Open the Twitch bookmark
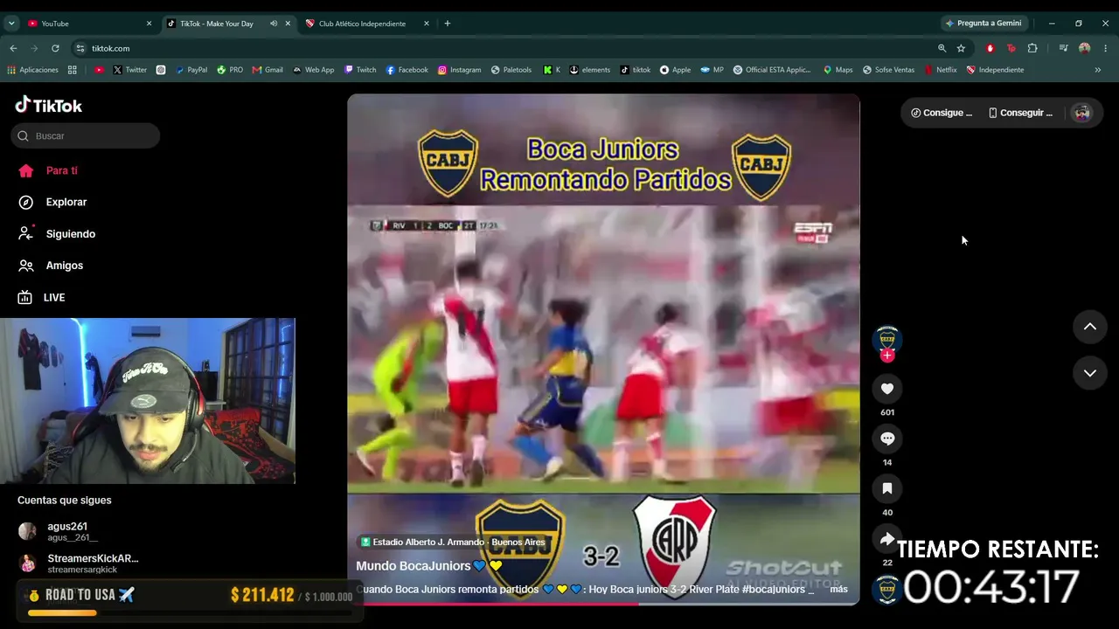1119x629 pixels. (360, 70)
